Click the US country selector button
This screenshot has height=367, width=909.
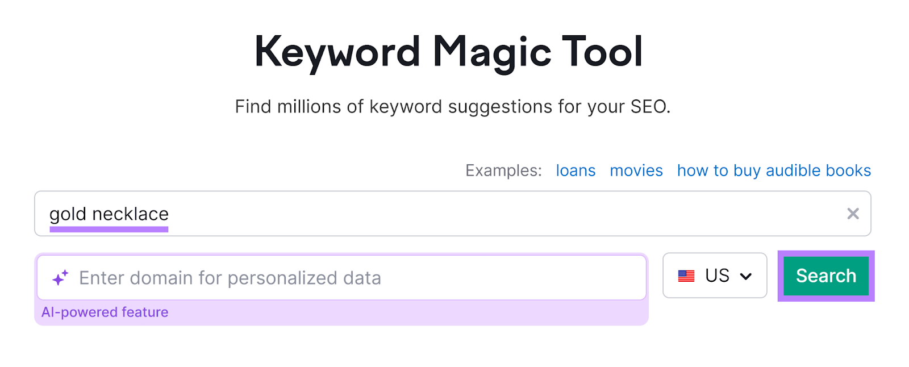(x=715, y=276)
